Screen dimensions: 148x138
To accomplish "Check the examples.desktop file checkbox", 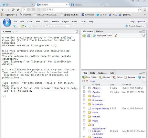I will (x=84, y=108).
